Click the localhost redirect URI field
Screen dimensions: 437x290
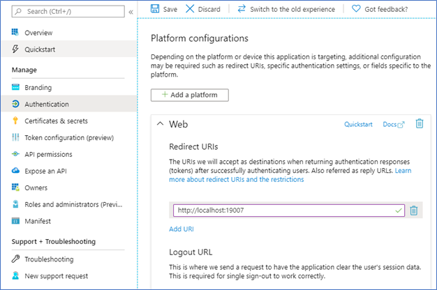point(282,210)
